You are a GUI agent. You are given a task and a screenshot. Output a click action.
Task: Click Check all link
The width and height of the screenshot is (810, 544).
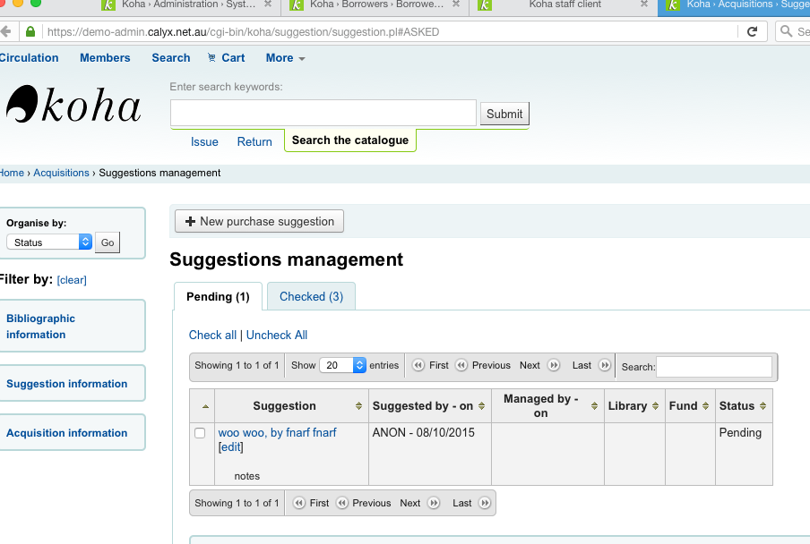click(212, 335)
